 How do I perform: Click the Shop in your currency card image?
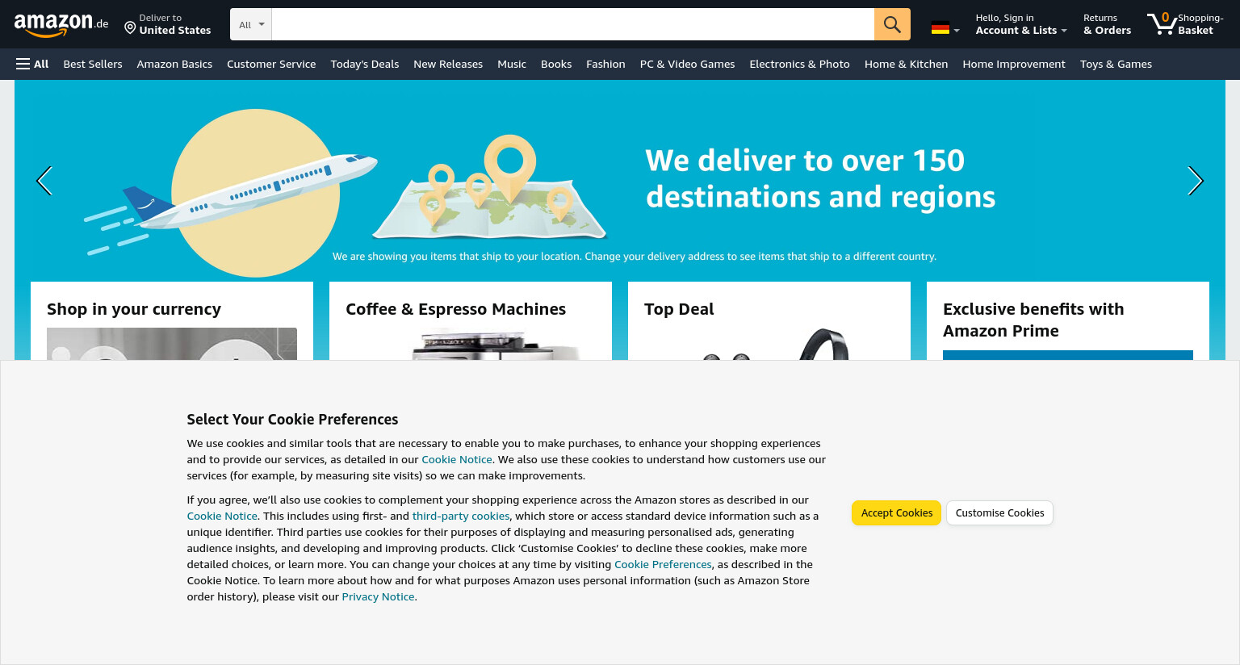[172, 344]
